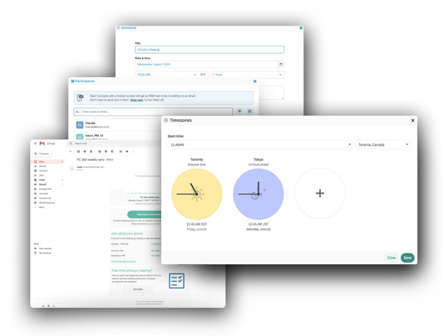
Task: Open the Snoozed folder in Gmail
Action: point(43,171)
